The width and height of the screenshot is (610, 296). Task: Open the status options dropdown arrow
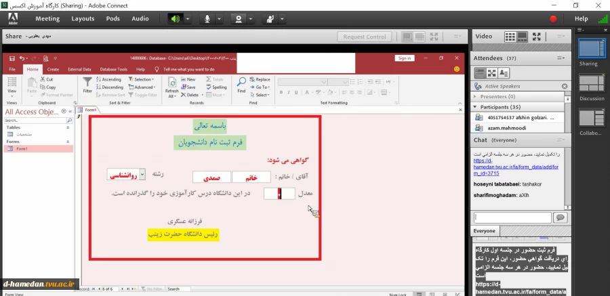click(x=282, y=19)
